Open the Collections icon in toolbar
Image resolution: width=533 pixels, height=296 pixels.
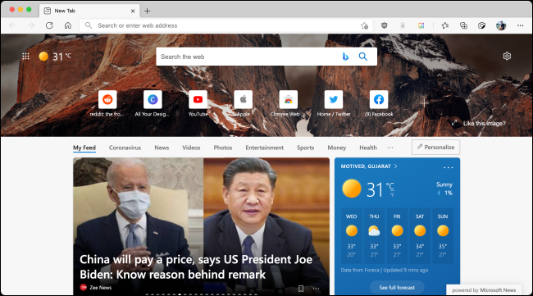point(463,25)
